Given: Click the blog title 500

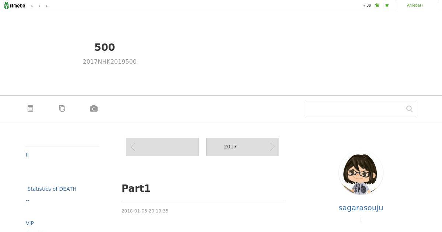Looking at the screenshot, I should [x=105, y=47].
